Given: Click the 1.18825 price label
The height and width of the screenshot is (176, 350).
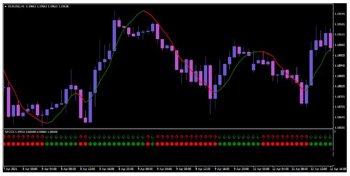Looking at the screenshot, I should click(340, 86).
